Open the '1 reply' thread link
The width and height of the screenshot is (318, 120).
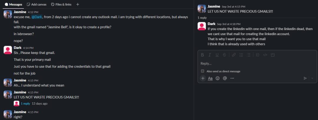25,103
